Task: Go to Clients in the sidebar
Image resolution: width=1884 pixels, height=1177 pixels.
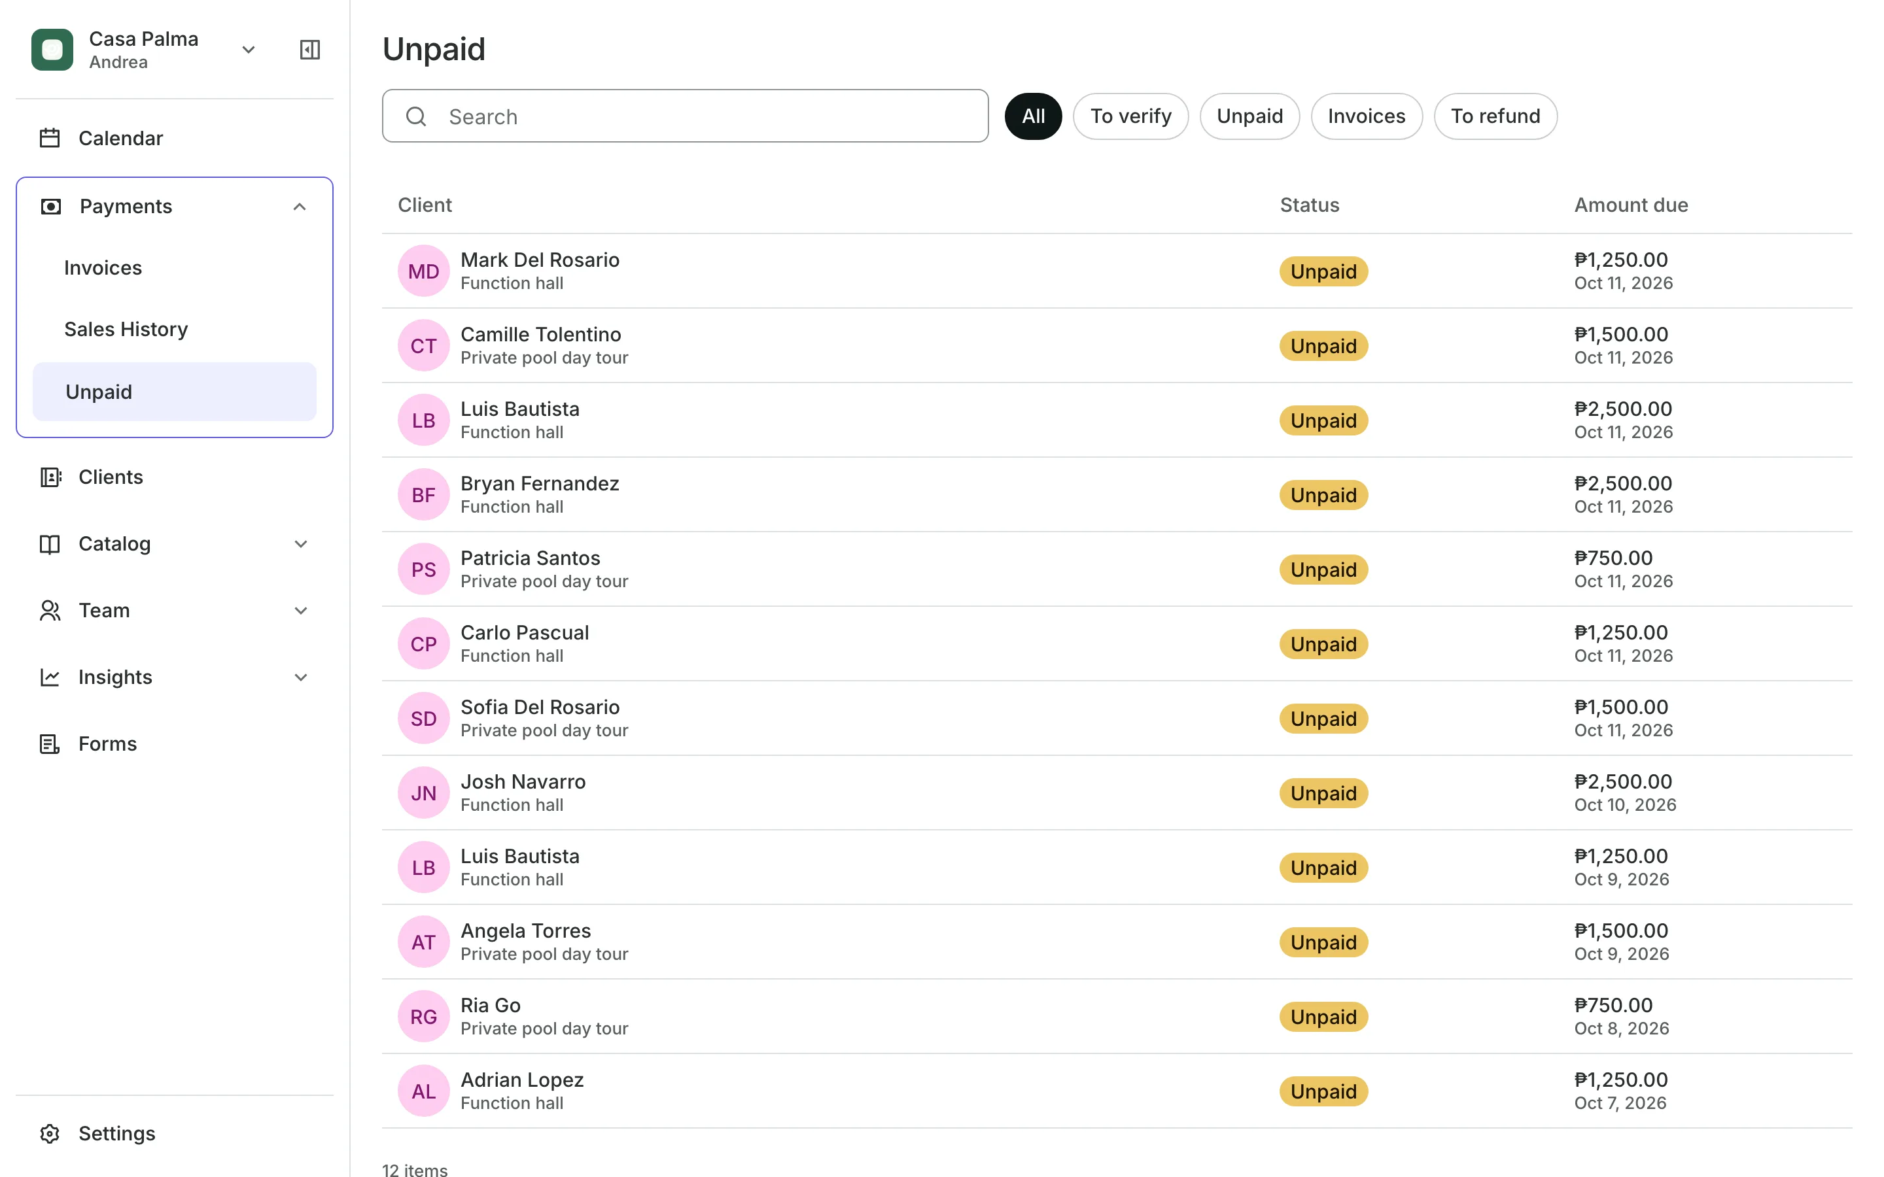Action: (175, 477)
